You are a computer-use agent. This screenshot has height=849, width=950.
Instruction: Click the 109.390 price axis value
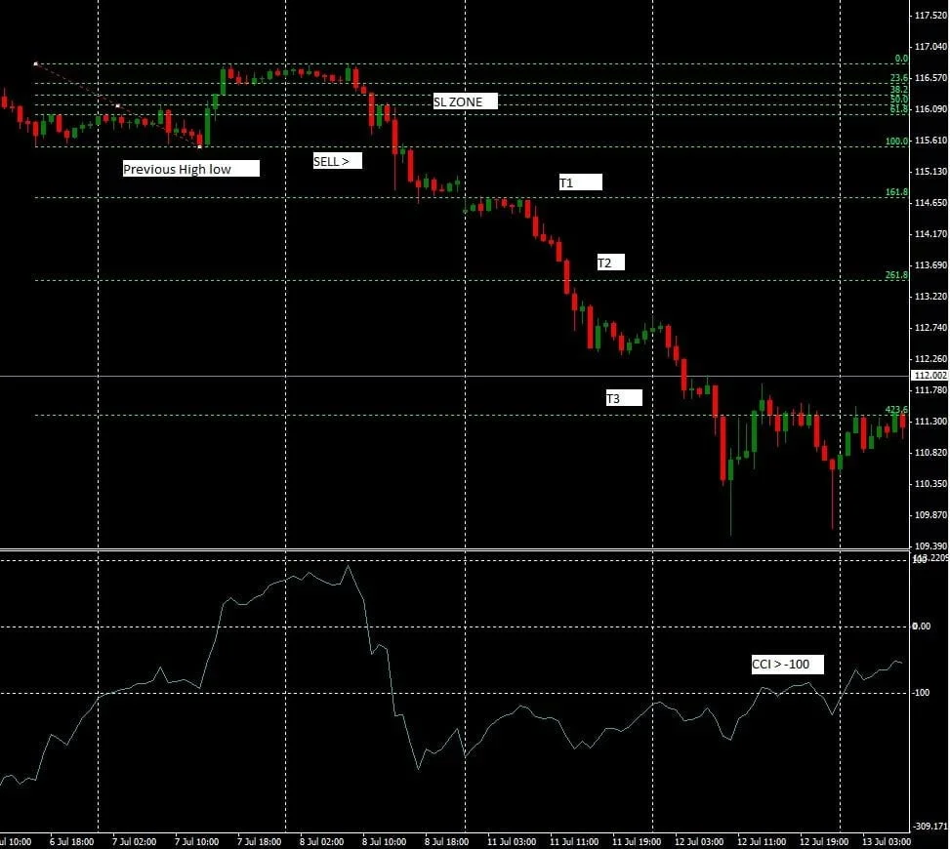point(930,546)
